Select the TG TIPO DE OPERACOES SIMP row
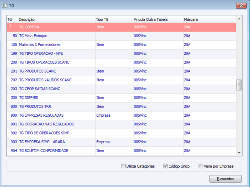 [x=122, y=133]
